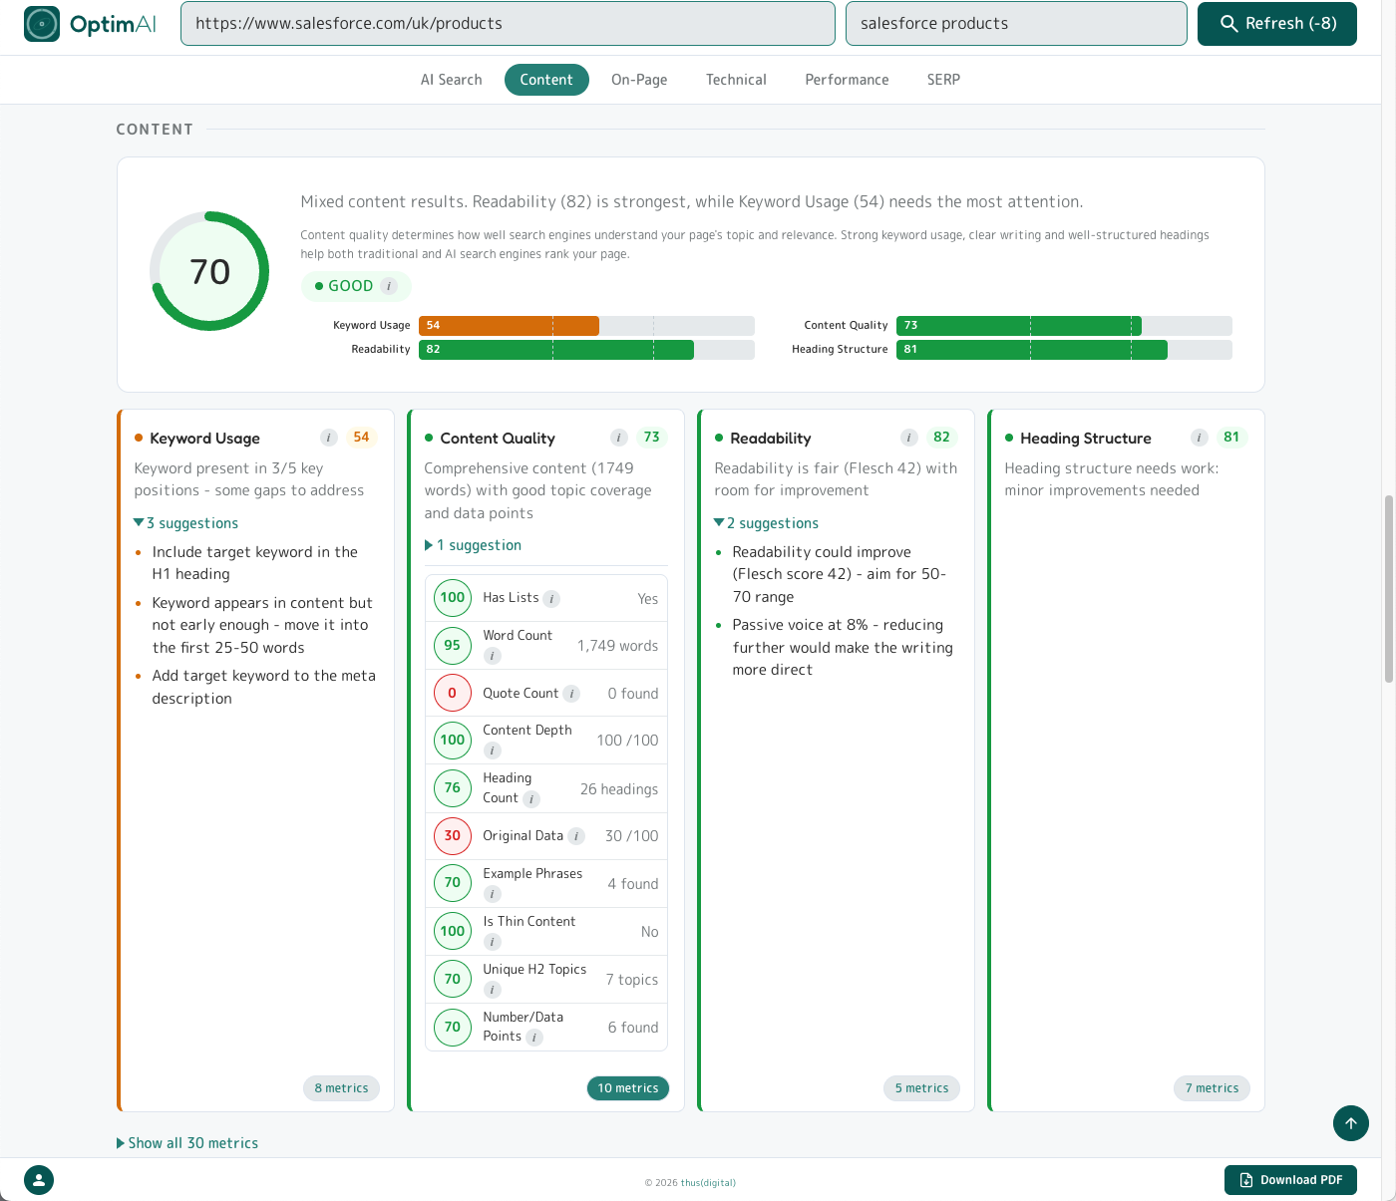Click the Content Quality score badge 73
This screenshot has height=1201, width=1396.
point(651,438)
